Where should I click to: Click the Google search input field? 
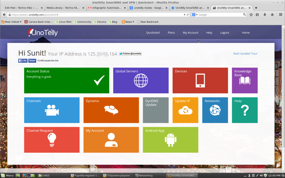[x=220, y=14]
